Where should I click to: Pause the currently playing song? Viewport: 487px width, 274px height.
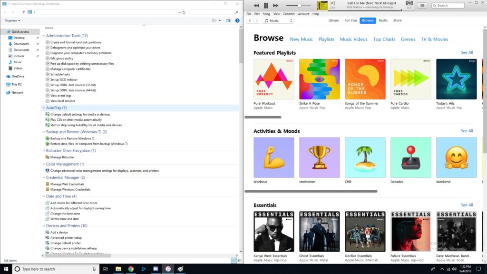pyautogui.click(x=266, y=6)
